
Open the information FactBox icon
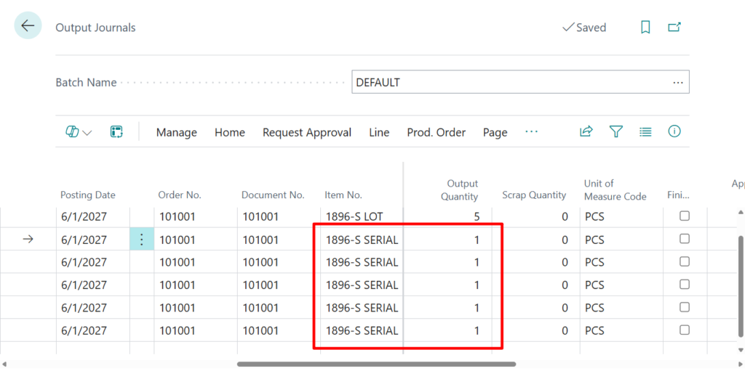tap(674, 131)
